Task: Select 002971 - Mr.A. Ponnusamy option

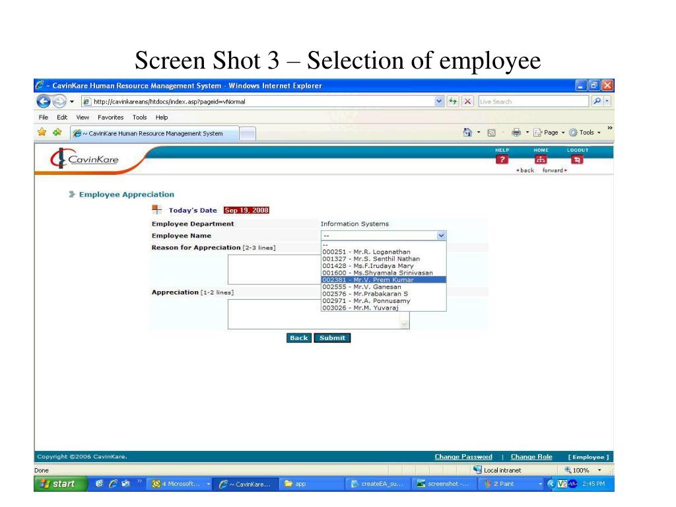Action: pyautogui.click(x=384, y=300)
